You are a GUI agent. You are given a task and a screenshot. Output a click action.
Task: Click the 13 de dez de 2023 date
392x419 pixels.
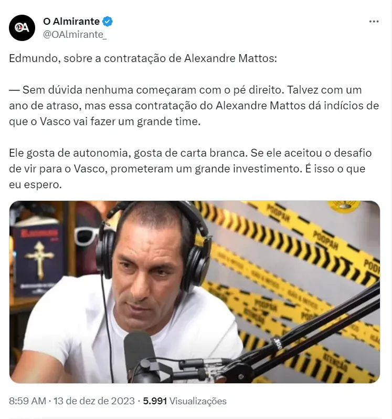[x=94, y=401]
